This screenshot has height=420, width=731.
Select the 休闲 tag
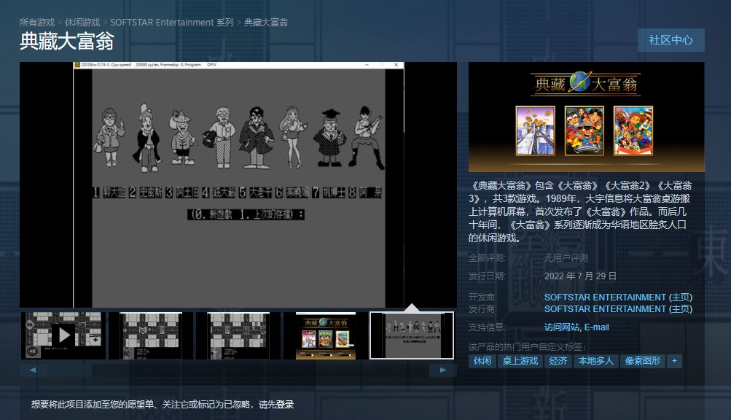(482, 361)
